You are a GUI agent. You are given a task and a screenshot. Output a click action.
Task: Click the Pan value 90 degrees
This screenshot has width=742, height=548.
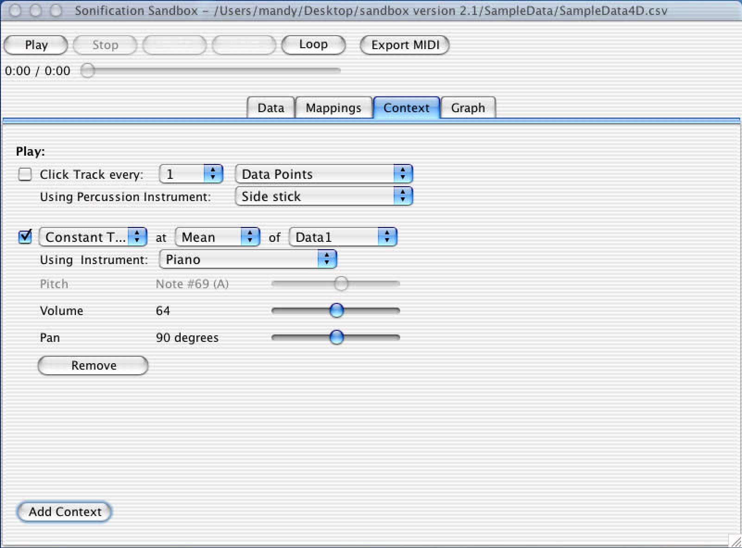pos(187,338)
